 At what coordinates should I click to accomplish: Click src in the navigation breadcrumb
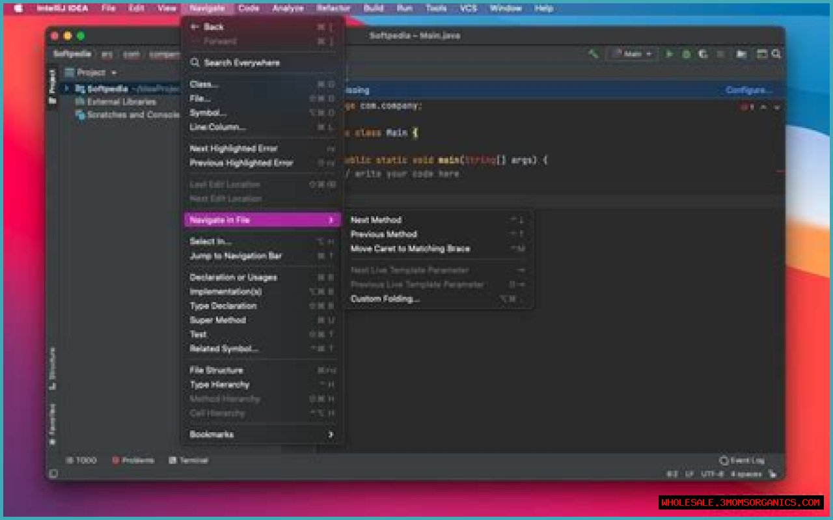(x=107, y=54)
